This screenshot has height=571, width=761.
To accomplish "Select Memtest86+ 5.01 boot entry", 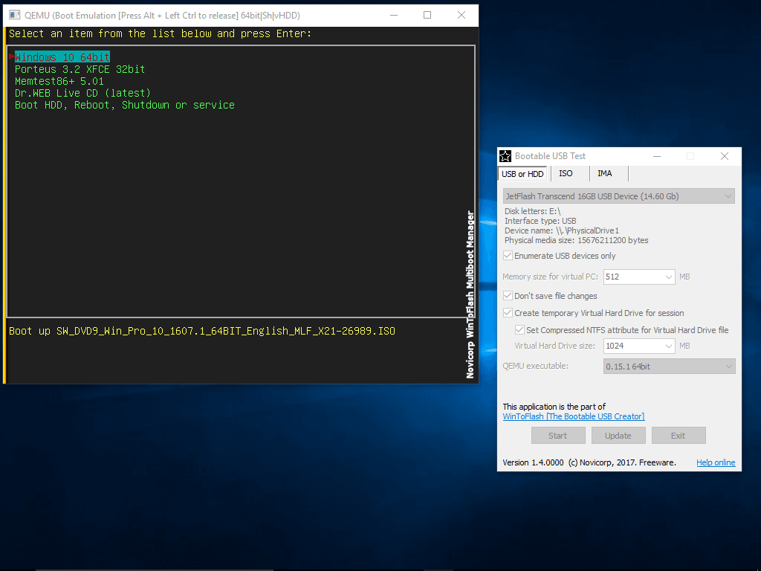I will point(59,81).
